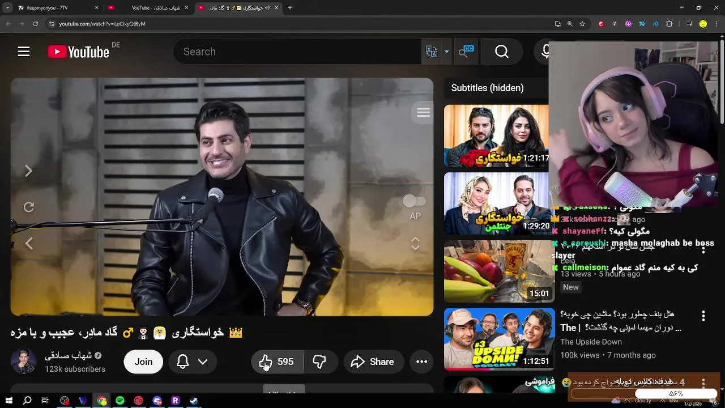The image size is (725, 408).
Task: Go back with browser back arrow
Action: pos(8,24)
